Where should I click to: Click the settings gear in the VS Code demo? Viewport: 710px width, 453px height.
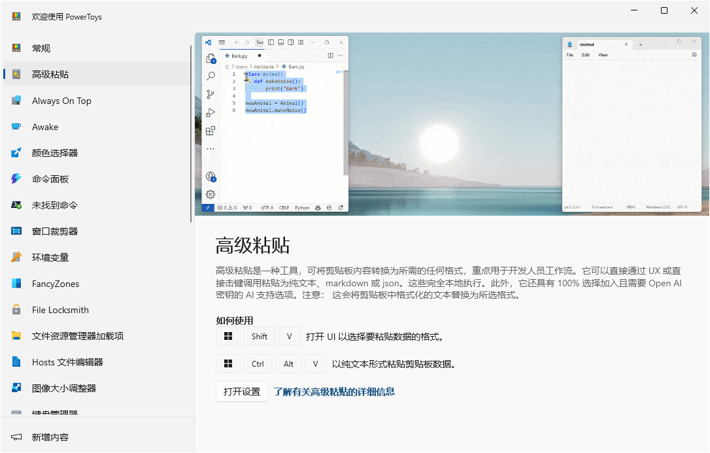click(211, 194)
